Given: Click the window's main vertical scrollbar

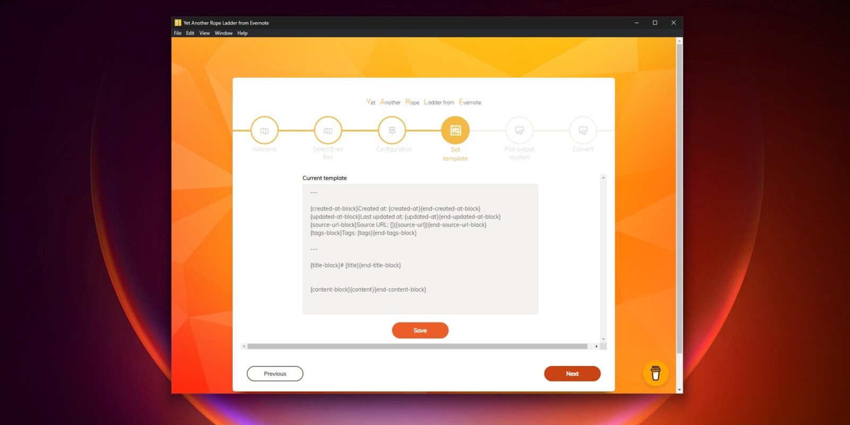Looking at the screenshot, I should (x=679, y=199).
